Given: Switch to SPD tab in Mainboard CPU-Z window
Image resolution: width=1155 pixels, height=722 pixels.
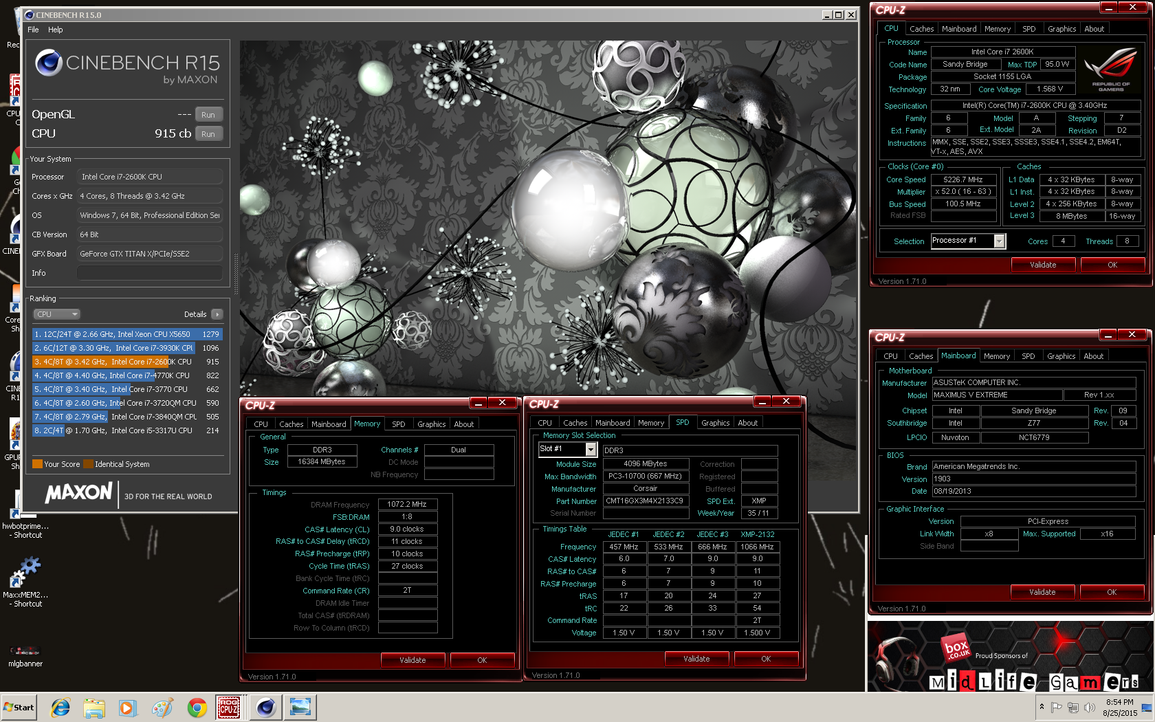Looking at the screenshot, I should click(1028, 356).
